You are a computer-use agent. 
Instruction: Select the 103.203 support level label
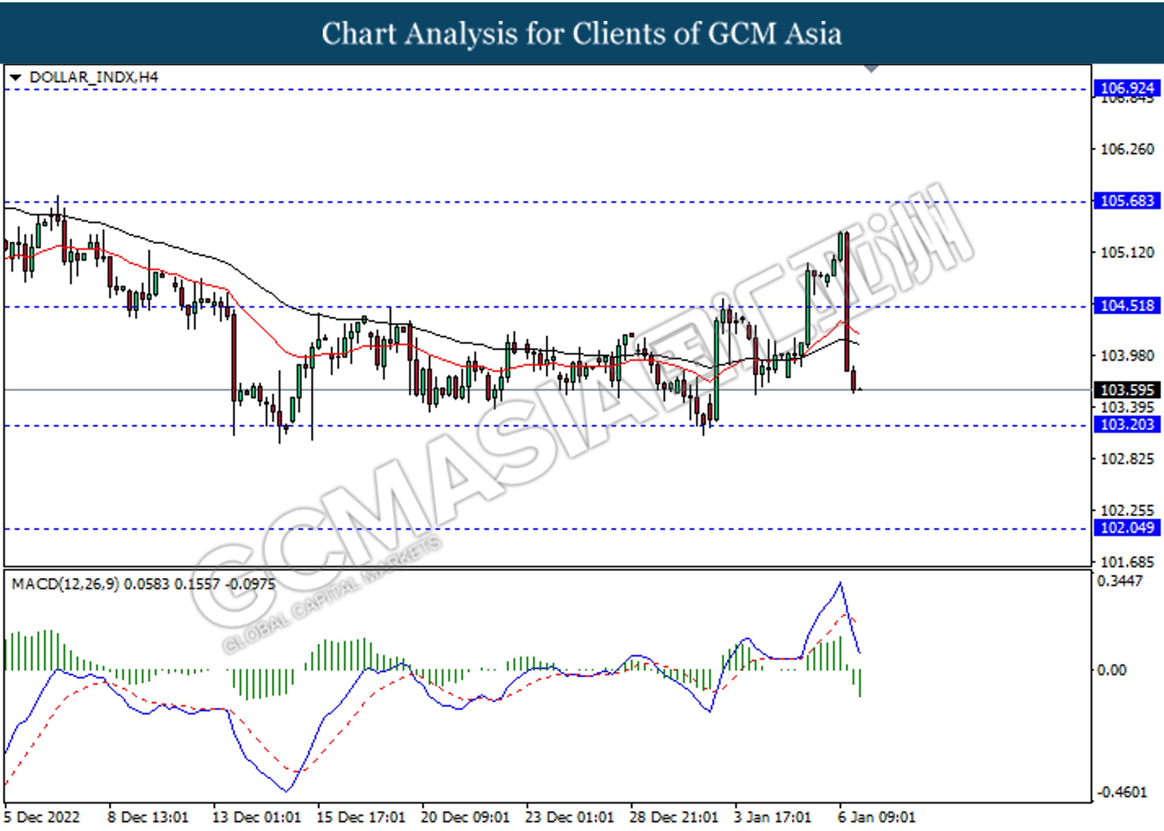(1127, 424)
